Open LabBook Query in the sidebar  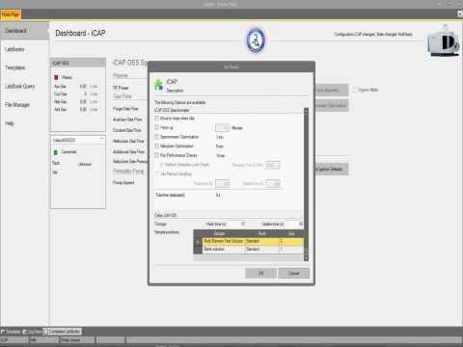click(x=19, y=86)
